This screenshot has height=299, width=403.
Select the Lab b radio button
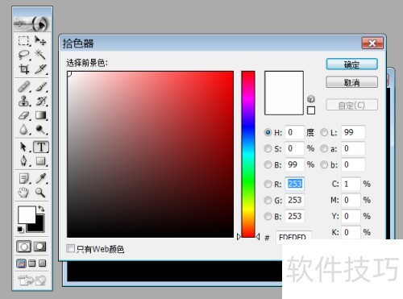point(324,164)
